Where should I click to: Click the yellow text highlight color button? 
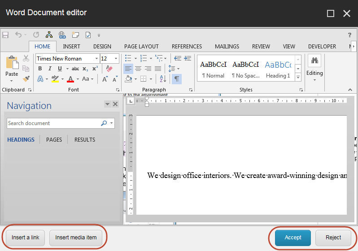[55, 79]
